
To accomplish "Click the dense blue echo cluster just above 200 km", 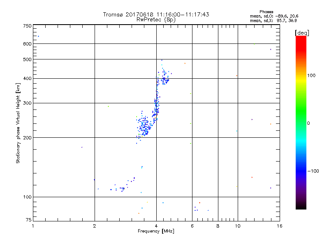I will (144, 126).
